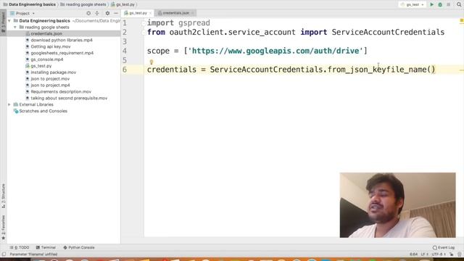Click the yellow inspection marker top-right of editor

[461, 21]
